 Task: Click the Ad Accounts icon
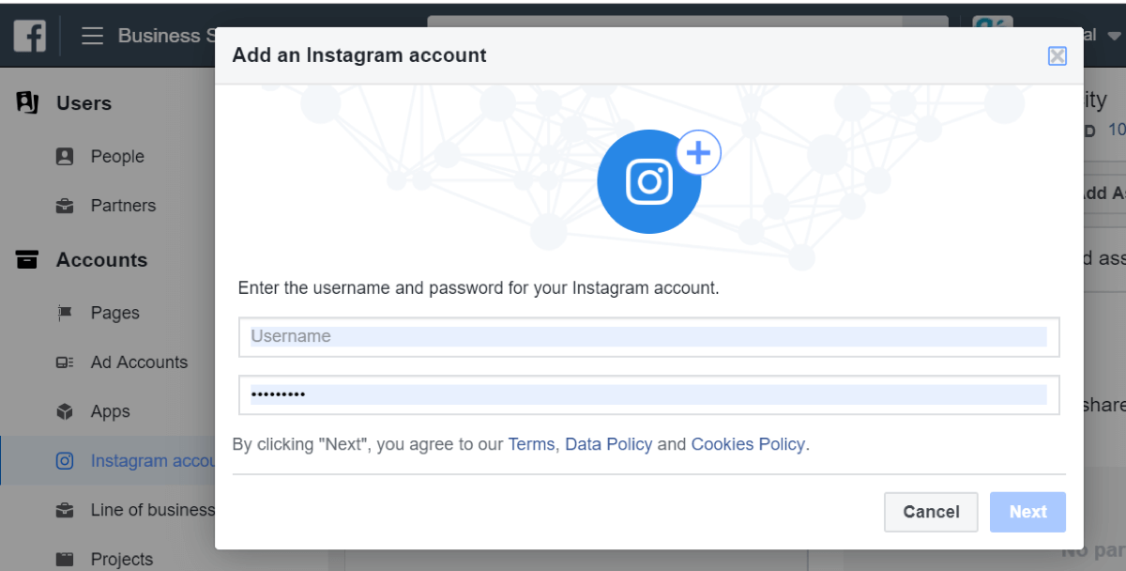point(65,363)
